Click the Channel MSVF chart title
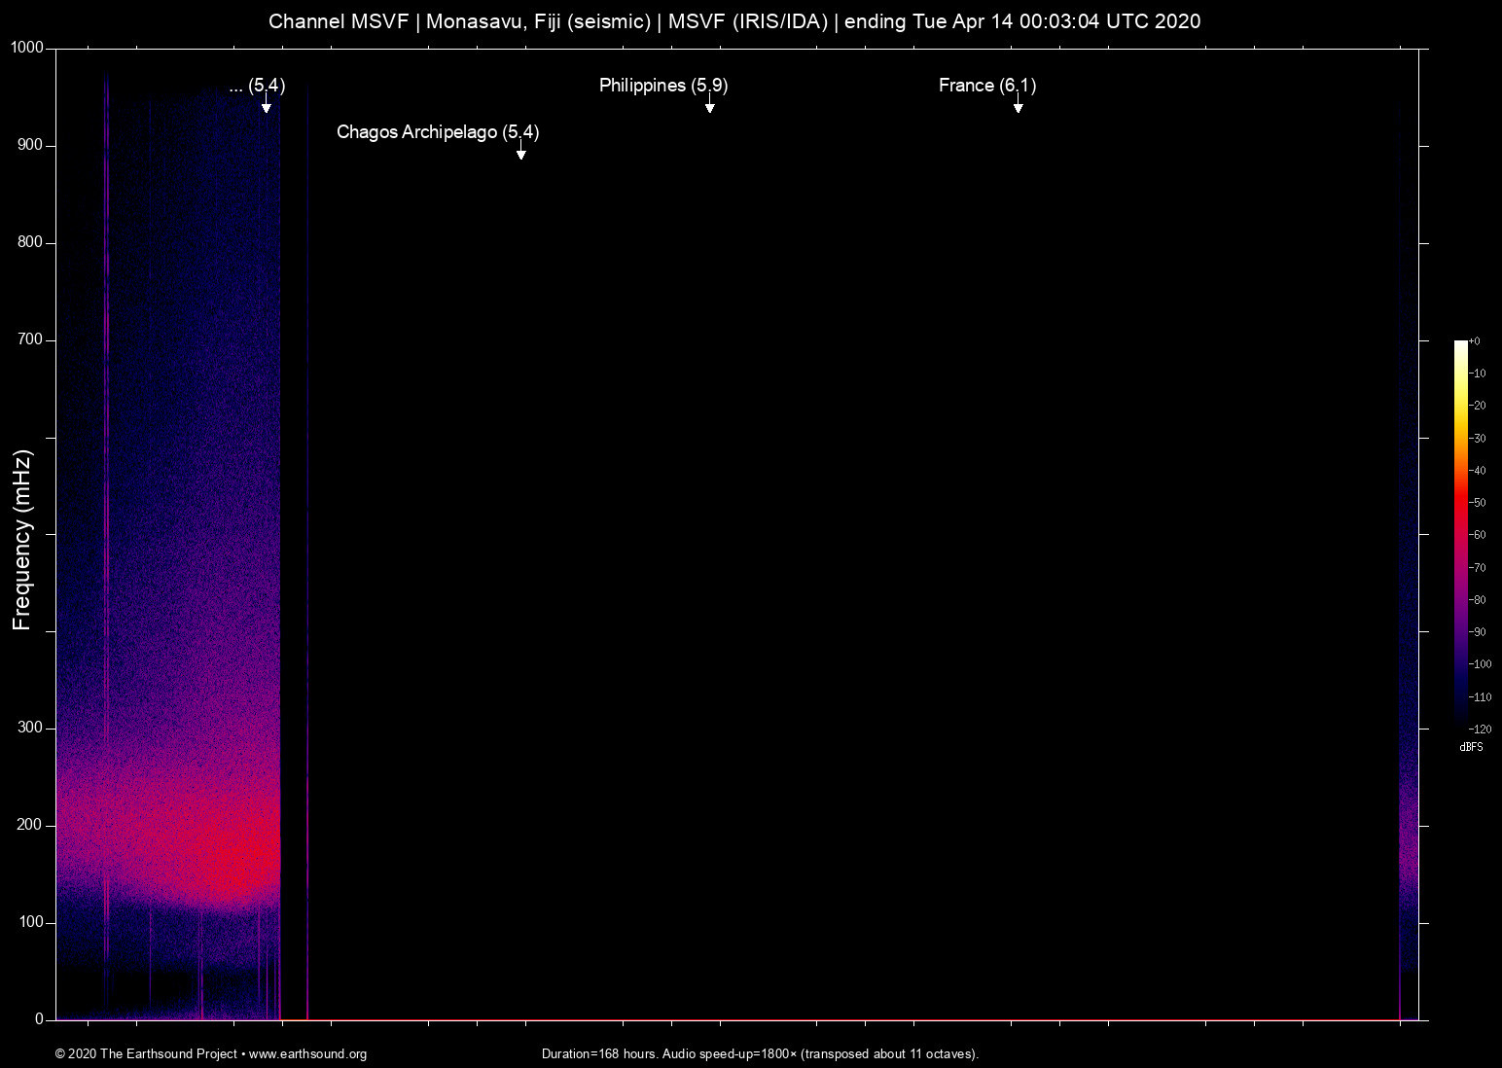 (x=734, y=21)
